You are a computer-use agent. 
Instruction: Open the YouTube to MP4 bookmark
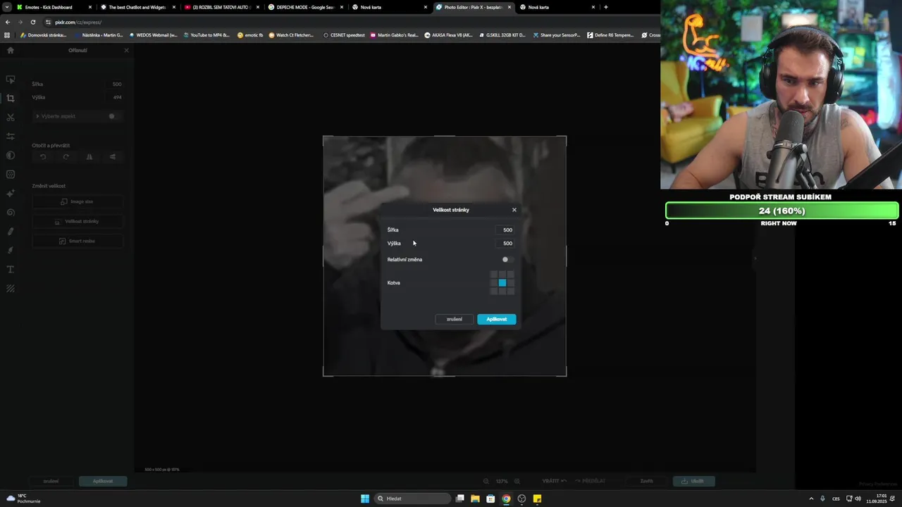(206, 35)
